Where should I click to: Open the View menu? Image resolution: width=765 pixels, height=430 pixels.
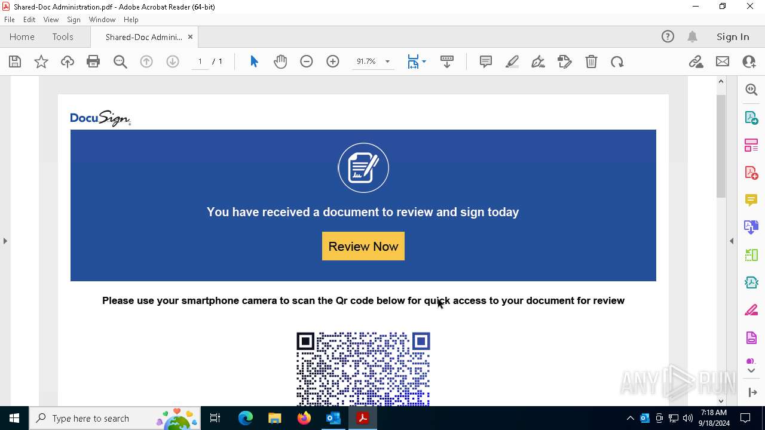(51, 19)
